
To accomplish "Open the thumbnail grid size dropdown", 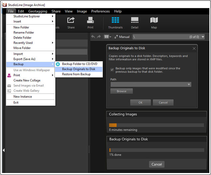I will (107, 37).
